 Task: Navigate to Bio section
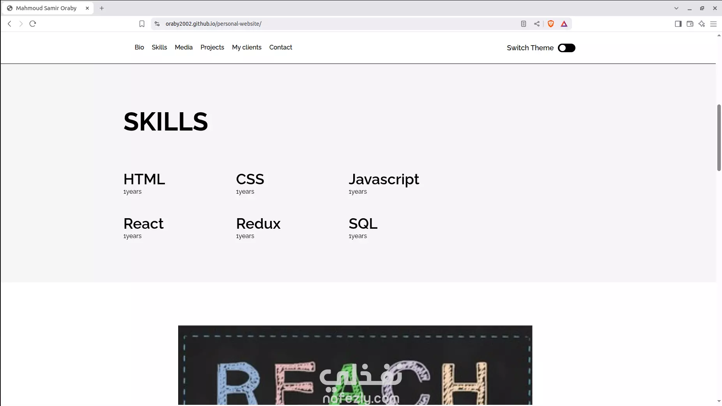click(x=139, y=47)
